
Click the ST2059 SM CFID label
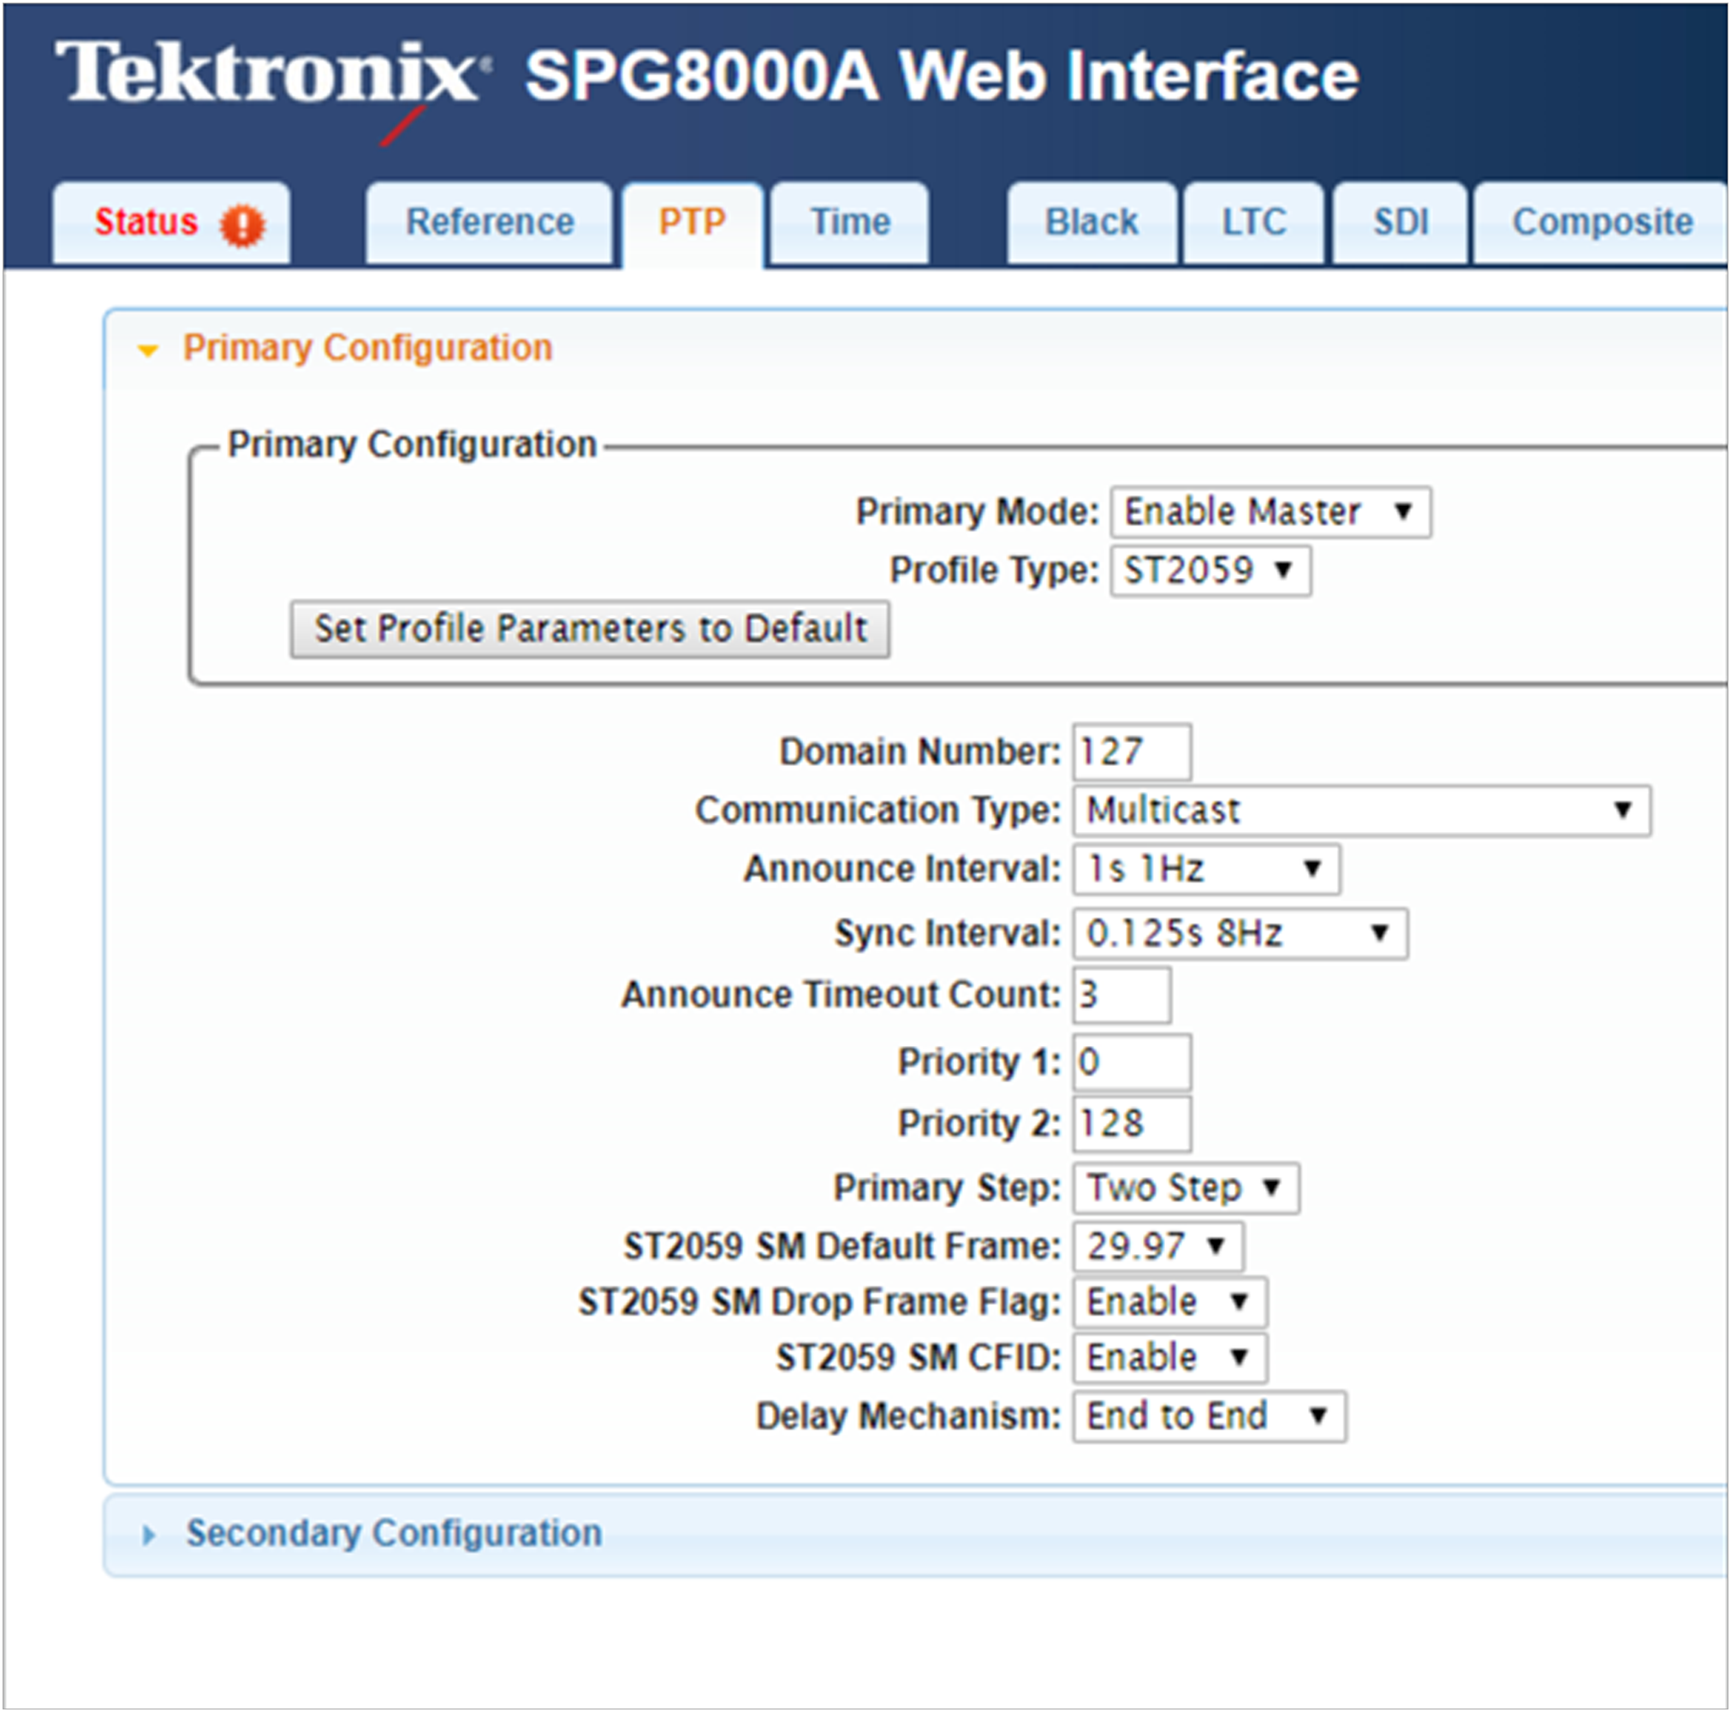919,1358
